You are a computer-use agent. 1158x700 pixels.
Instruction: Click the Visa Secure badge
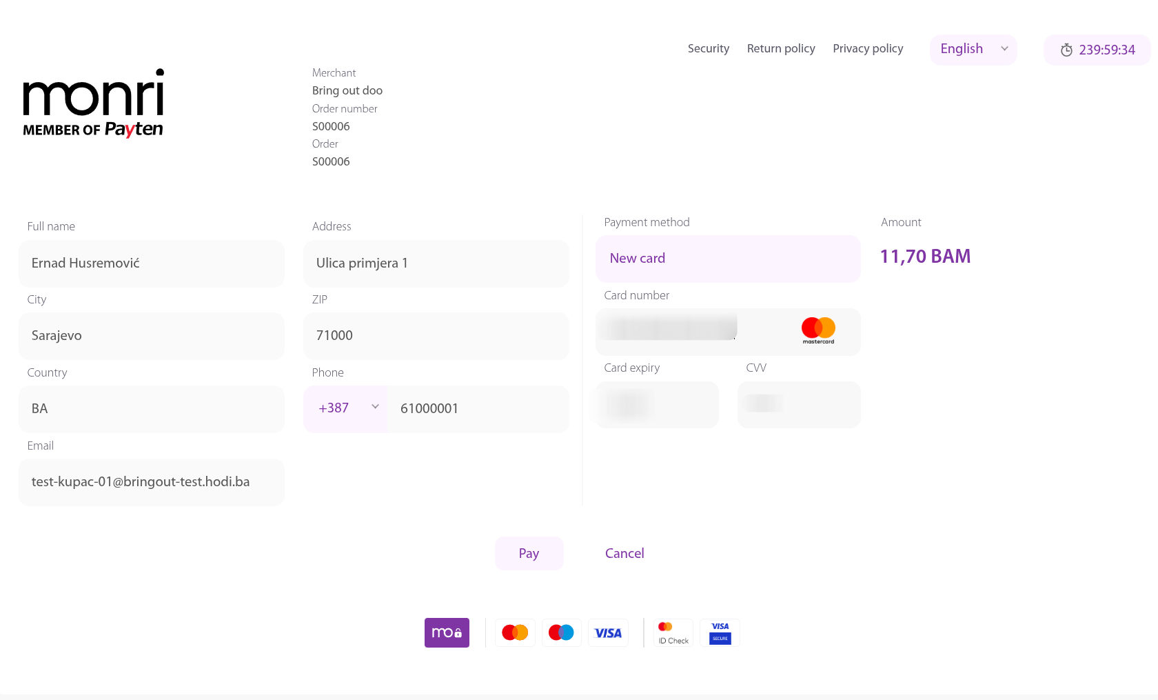coord(720,633)
